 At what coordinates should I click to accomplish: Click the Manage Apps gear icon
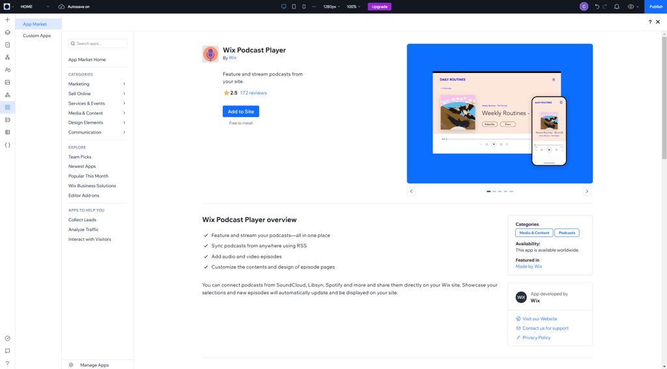(x=71, y=364)
